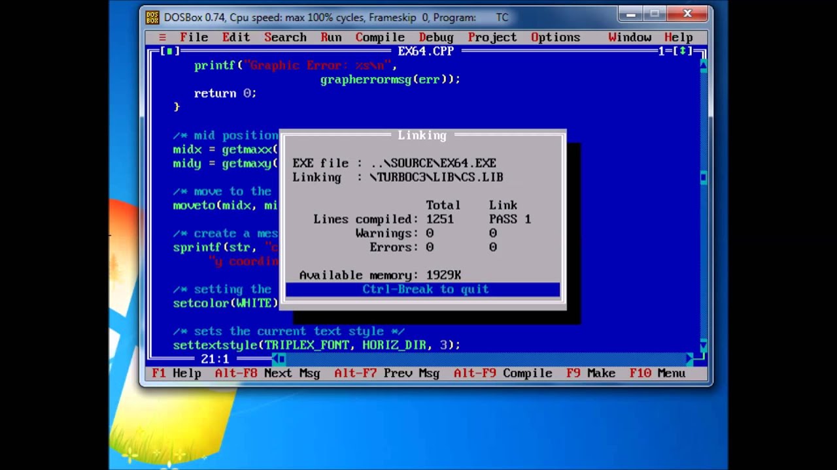This screenshot has height=470, width=837.
Task: Click the vertical scrollbar down arrow
Action: [x=704, y=345]
